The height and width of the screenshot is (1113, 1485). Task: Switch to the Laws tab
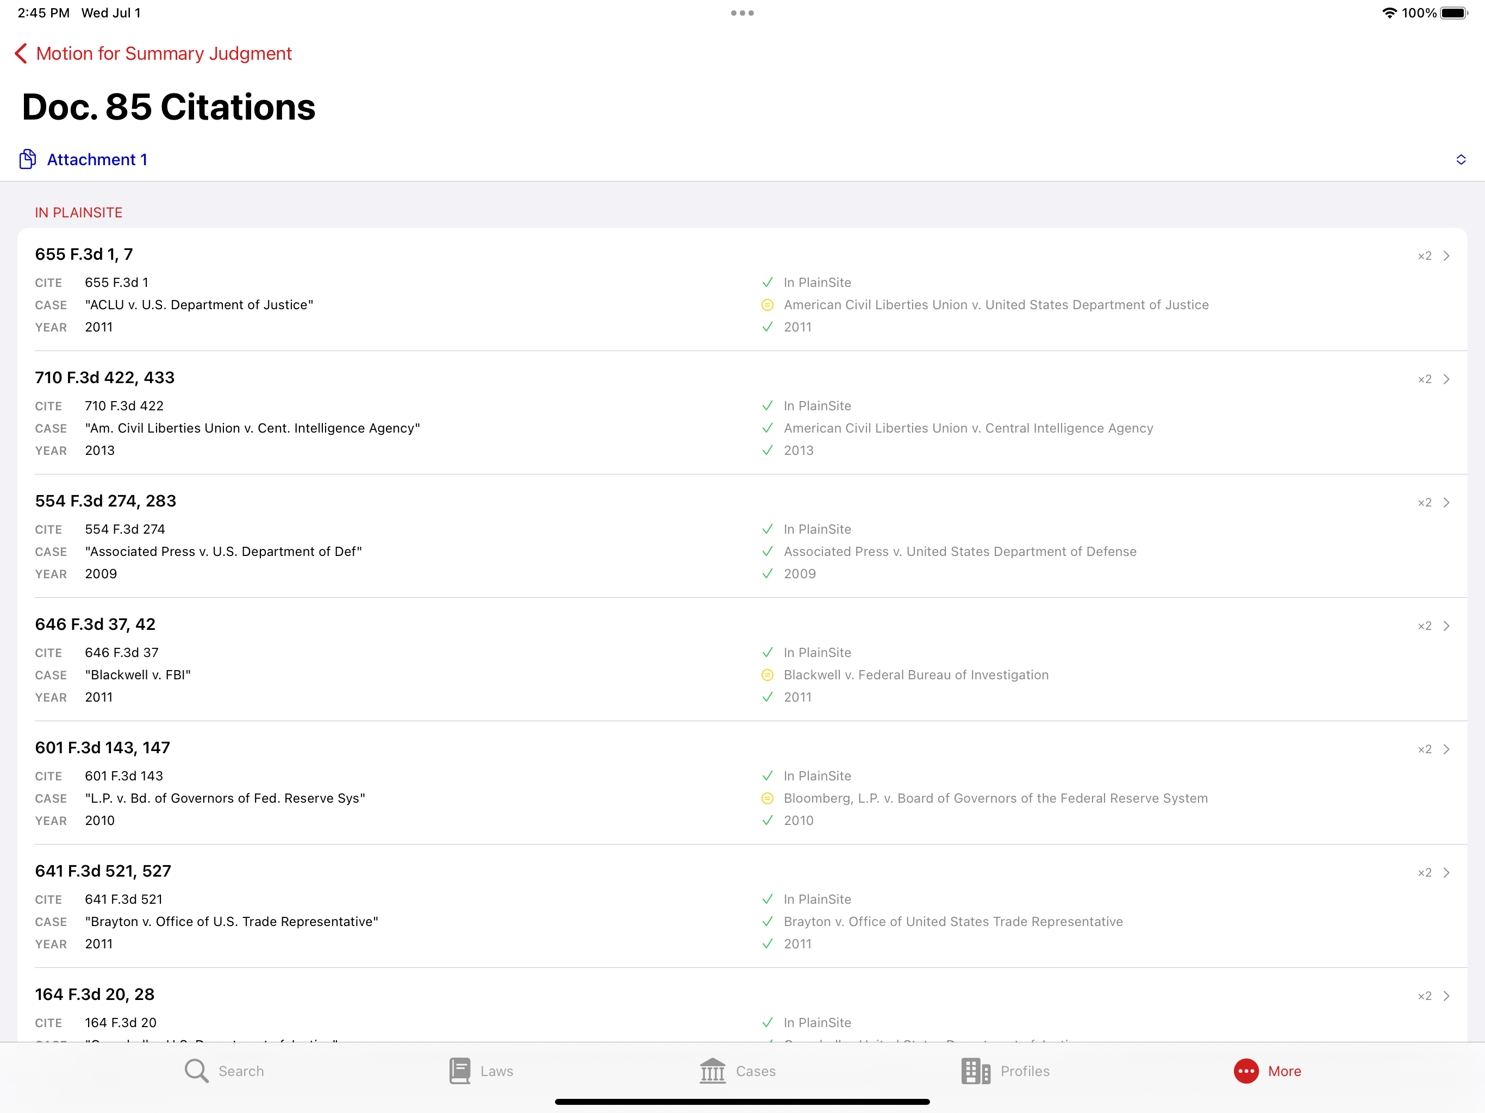[x=482, y=1071]
